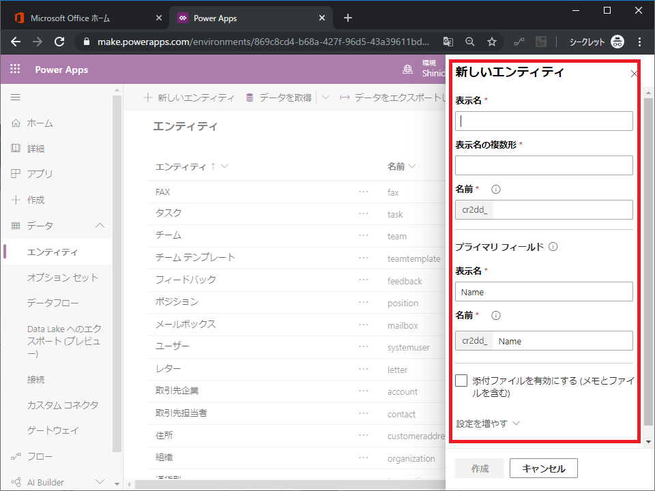655x491 pixels.
Task: Click the translate page icon in address bar
Action: pyautogui.click(x=448, y=42)
